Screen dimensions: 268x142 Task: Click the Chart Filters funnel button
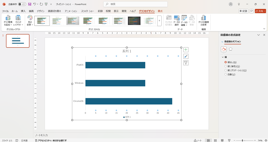point(186,63)
